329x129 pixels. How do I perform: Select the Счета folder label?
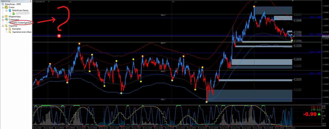point(11,7)
